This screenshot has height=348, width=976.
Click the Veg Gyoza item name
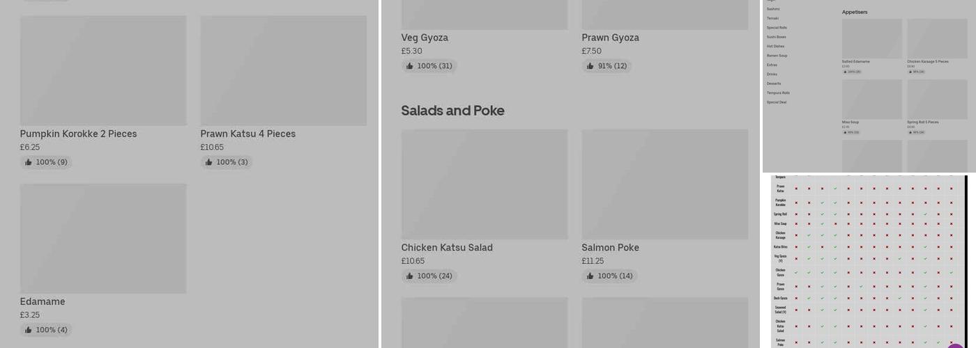click(425, 38)
